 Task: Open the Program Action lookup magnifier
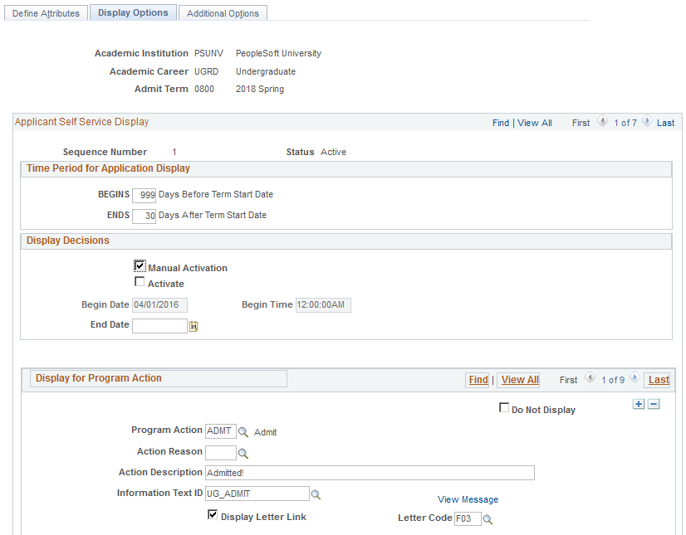tap(243, 431)
